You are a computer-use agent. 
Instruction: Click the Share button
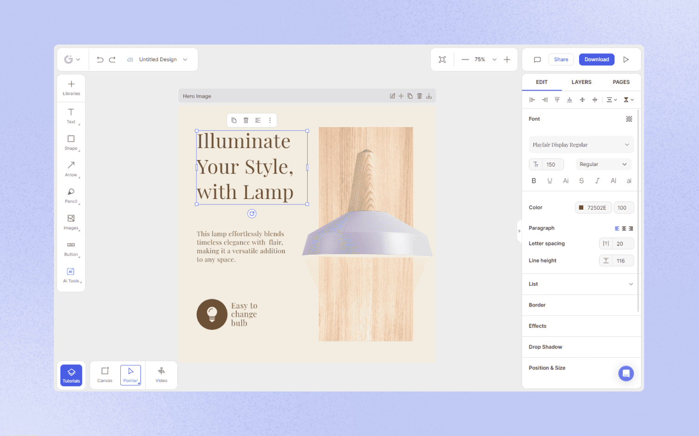point(561,59)
